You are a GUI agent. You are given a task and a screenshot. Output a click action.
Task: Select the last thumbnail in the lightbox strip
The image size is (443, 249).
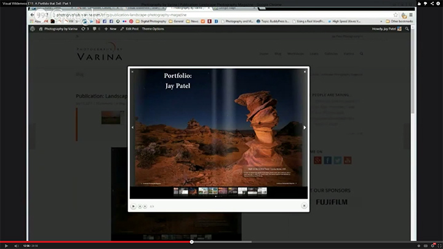[262, 191]
